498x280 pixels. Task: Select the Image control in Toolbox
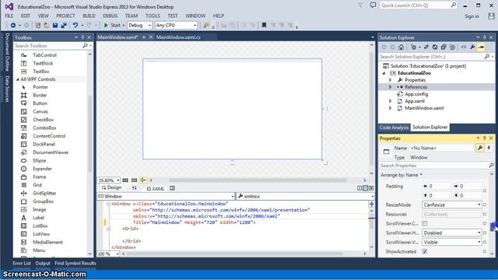(x=40, y=209)
